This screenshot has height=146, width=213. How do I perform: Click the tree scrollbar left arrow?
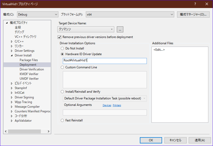[6, 131]
